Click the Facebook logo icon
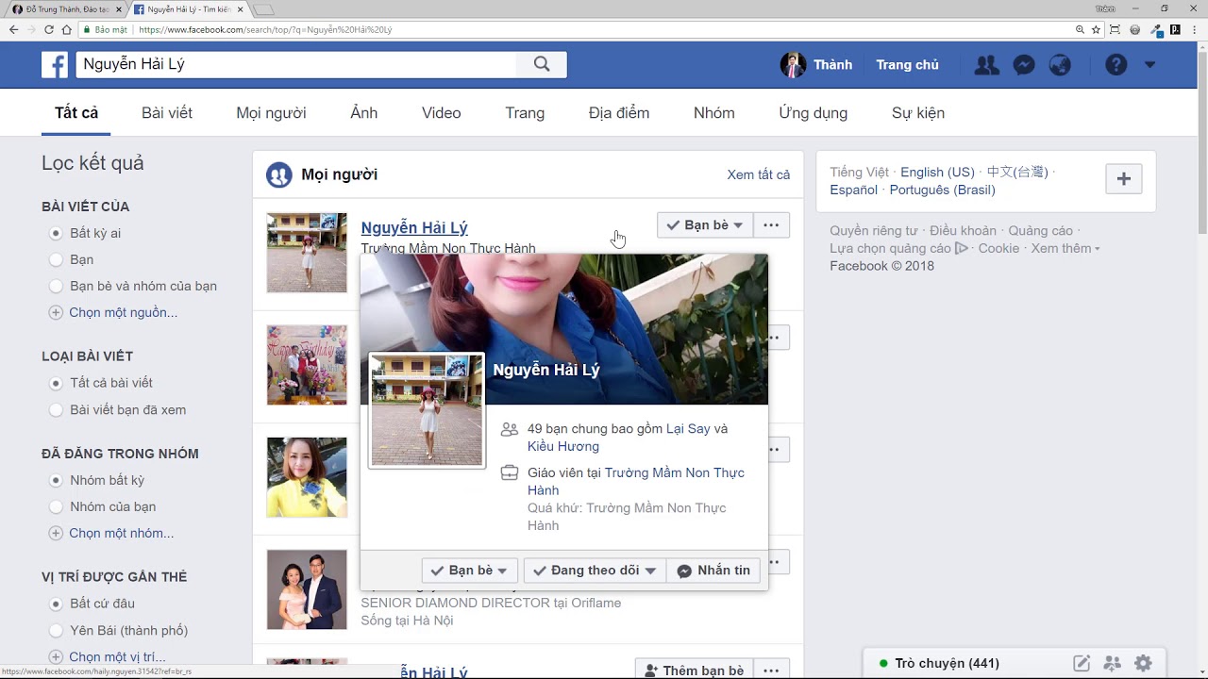Image resolution: width=1208 pixels, height=679 pixels. pos(55,65)
